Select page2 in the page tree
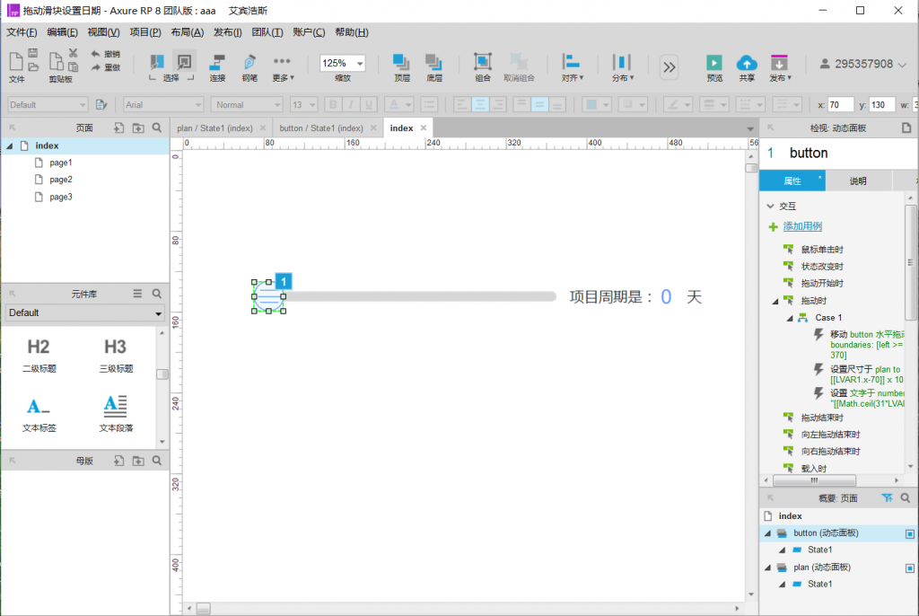The width and height of the screenshot is (919, 616). tap(61, 180)
